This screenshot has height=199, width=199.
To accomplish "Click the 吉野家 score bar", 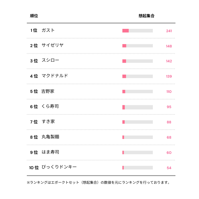I will [x=137, y=92].
